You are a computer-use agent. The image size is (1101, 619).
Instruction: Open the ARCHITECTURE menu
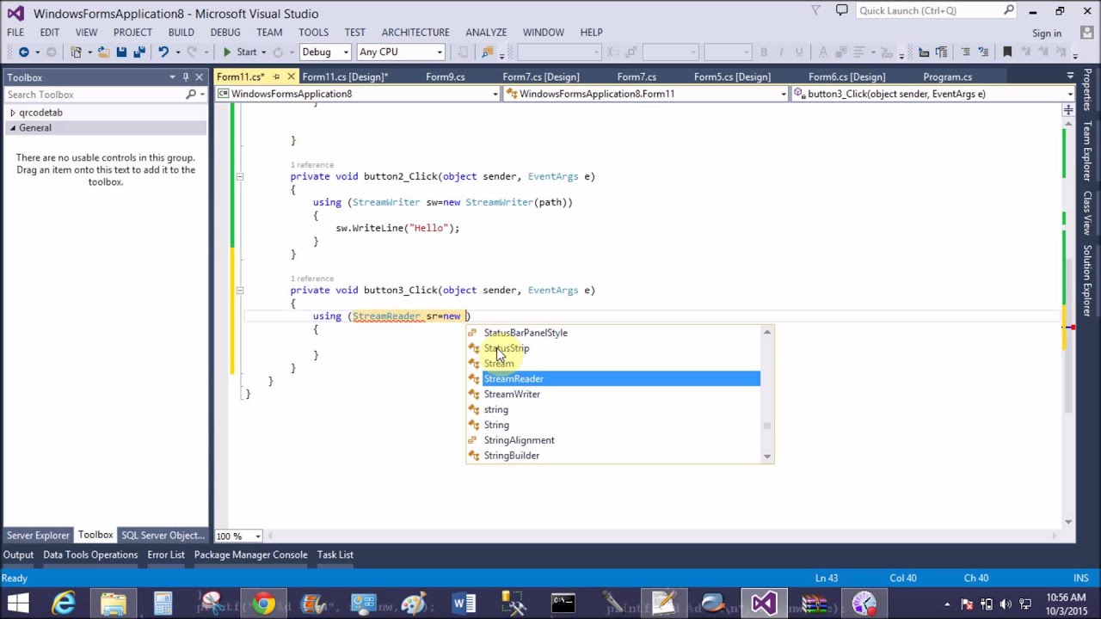pos(415,32)
